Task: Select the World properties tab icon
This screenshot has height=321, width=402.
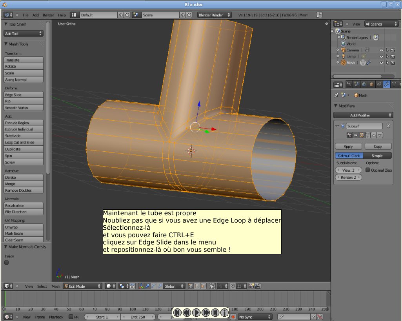Action: tap(364, 85)
